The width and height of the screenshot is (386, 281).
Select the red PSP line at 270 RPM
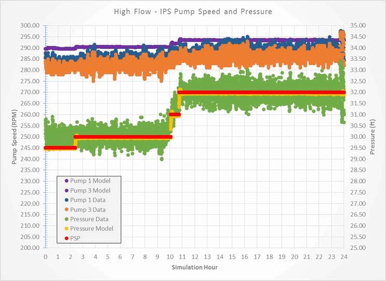pos(260,93)
